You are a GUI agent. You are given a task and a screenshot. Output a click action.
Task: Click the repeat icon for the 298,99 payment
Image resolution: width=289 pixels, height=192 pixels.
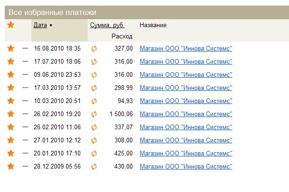click(94, 88)
